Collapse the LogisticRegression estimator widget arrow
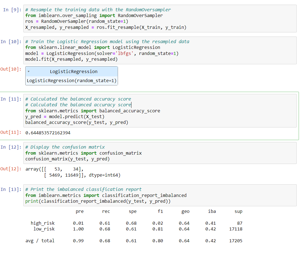 29,71
